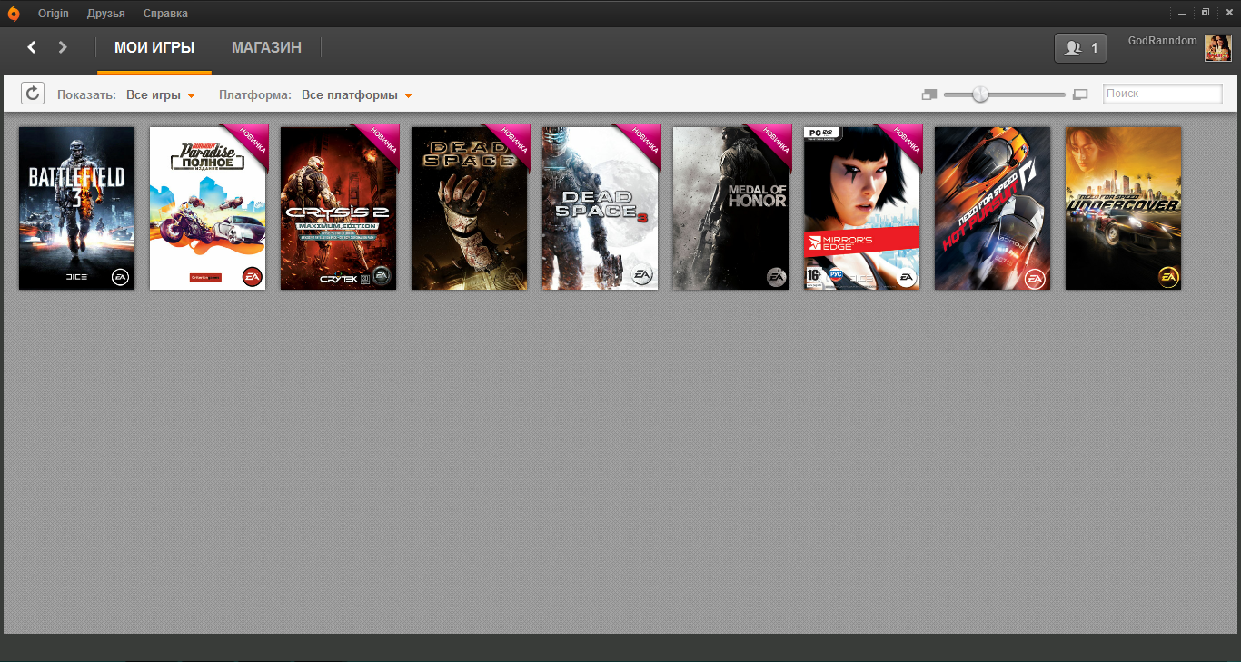Click the tile size slider handle
Viewport: 1241px width, 662px height.
tap(980, 94)
